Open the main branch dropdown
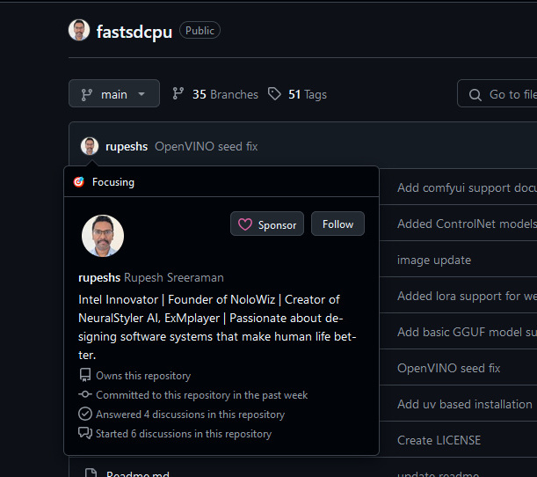Viewport: 537px width, 477px height. point(114,93)
